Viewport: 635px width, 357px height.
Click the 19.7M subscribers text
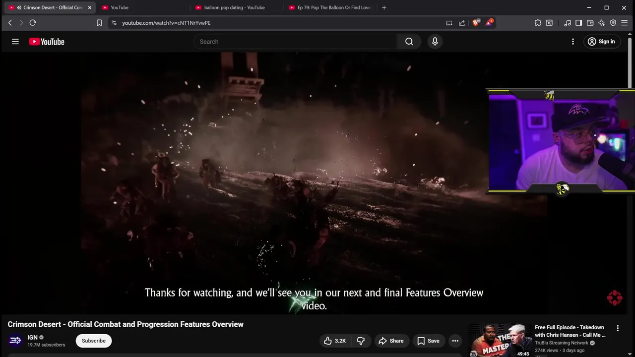tap(46, 345)
